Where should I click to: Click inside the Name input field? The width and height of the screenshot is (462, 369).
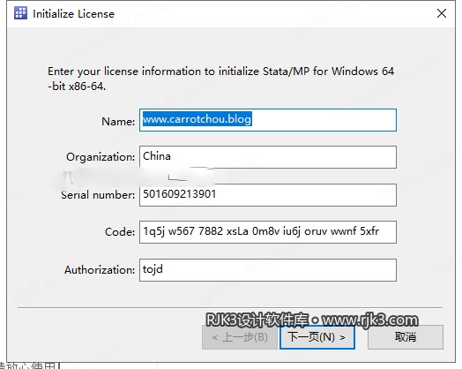[268, 120]
